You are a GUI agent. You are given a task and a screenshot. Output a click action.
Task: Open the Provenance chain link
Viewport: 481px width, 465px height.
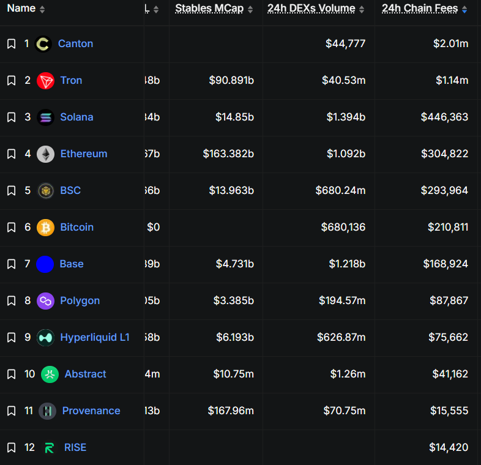tap(91, 411)
